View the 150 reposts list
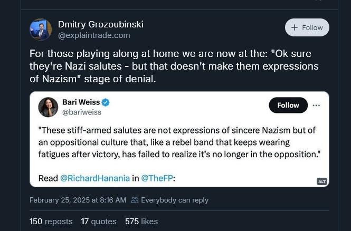This screenshot has height=231, width=351. click(x=51, y=222)
